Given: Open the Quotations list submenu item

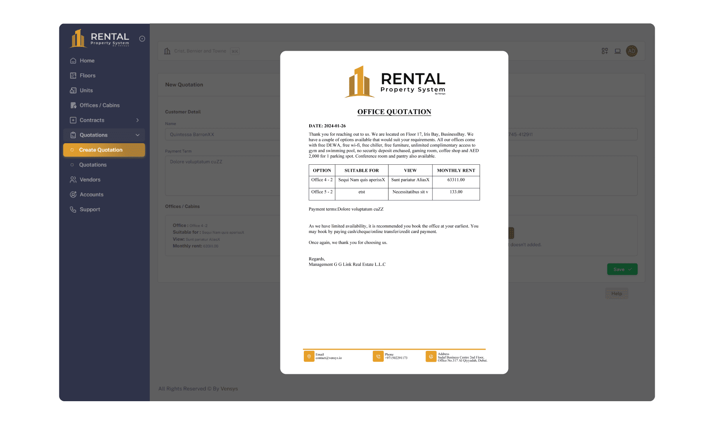Looking at the screenshot, I should click(x=104, y=165).
